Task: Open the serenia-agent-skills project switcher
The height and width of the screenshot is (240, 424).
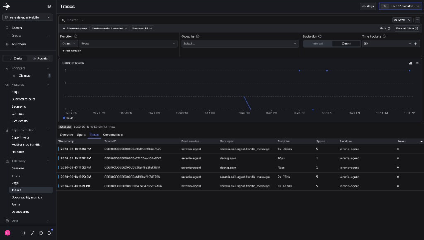Action: point(28,17)
